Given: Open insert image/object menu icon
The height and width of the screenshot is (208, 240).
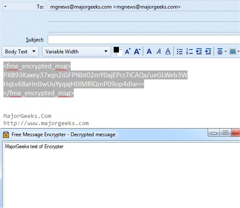Looking at the screenshot, I should [x=234, y=51].
